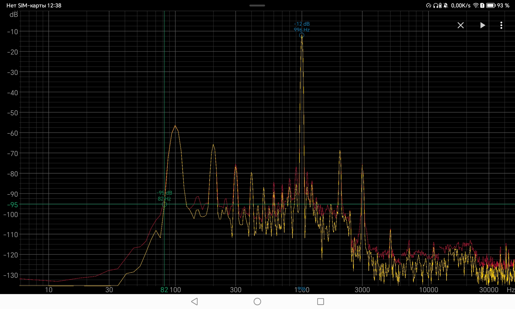Tap the headphones icon in status bar
Image resolution: width=515 pixels, height=309 pixels.
pyautogui.click(x=435, y=5)
